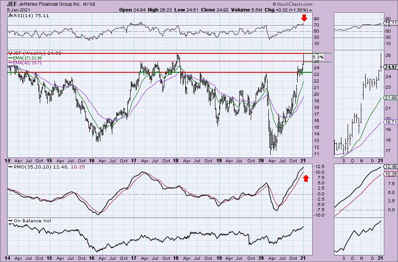This screenshot has height=262, width=398.
Task: Click the Close 24.92 value in the header
Action: (214, 10)
